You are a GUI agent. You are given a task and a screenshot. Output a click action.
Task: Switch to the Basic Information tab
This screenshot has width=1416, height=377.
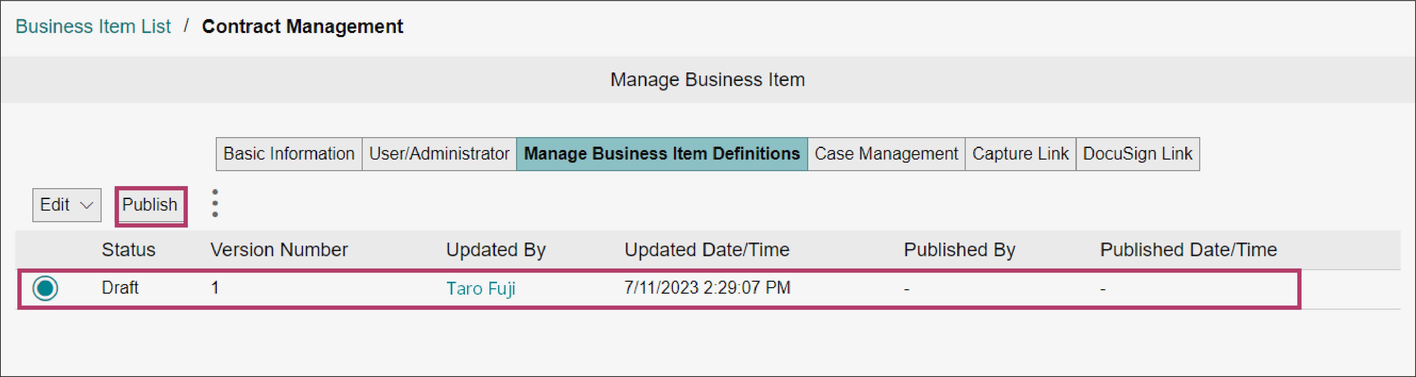289,154
